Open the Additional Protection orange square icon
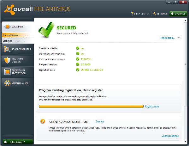The image size is (189, 146). pyautogui.click(x=7, y=72)
